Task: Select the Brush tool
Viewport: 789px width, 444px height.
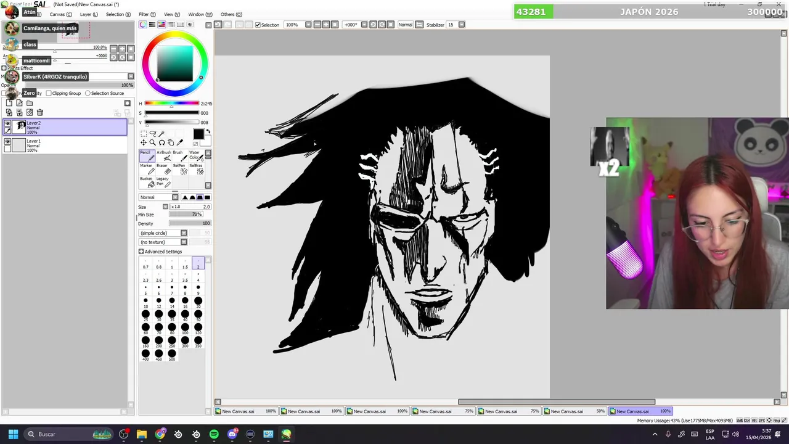Action: point(179,156)
